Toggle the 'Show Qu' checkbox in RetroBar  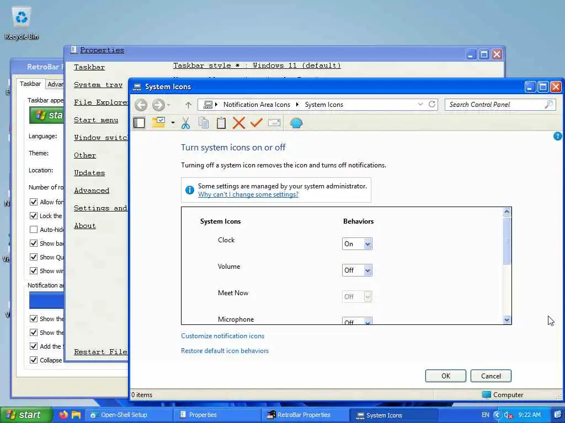pos(34,257)
